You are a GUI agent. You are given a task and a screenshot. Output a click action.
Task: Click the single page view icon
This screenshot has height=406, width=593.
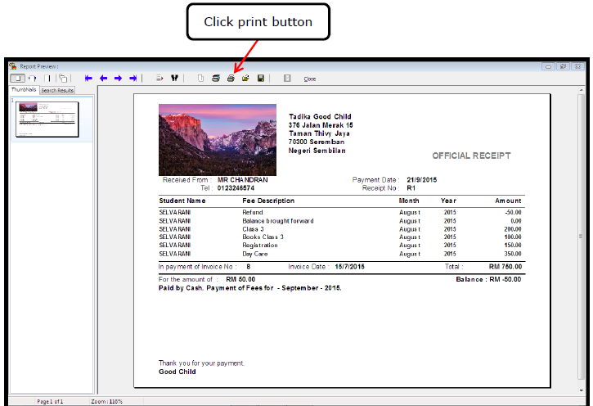point(48,79)
